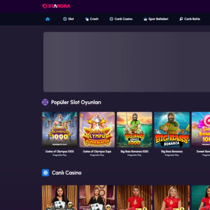Click the Canlı Bahis icon
This screenshot has height=210, width=210.
(x=181, y=19)
